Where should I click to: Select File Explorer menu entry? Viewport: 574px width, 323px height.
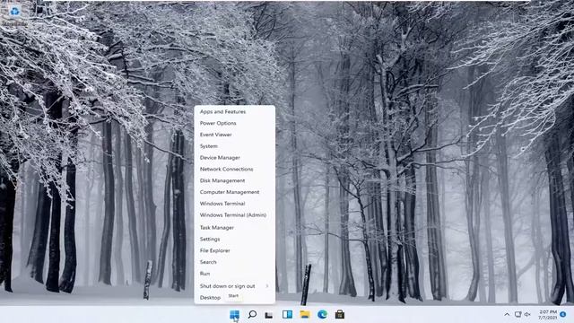click(x=235, y=250)
